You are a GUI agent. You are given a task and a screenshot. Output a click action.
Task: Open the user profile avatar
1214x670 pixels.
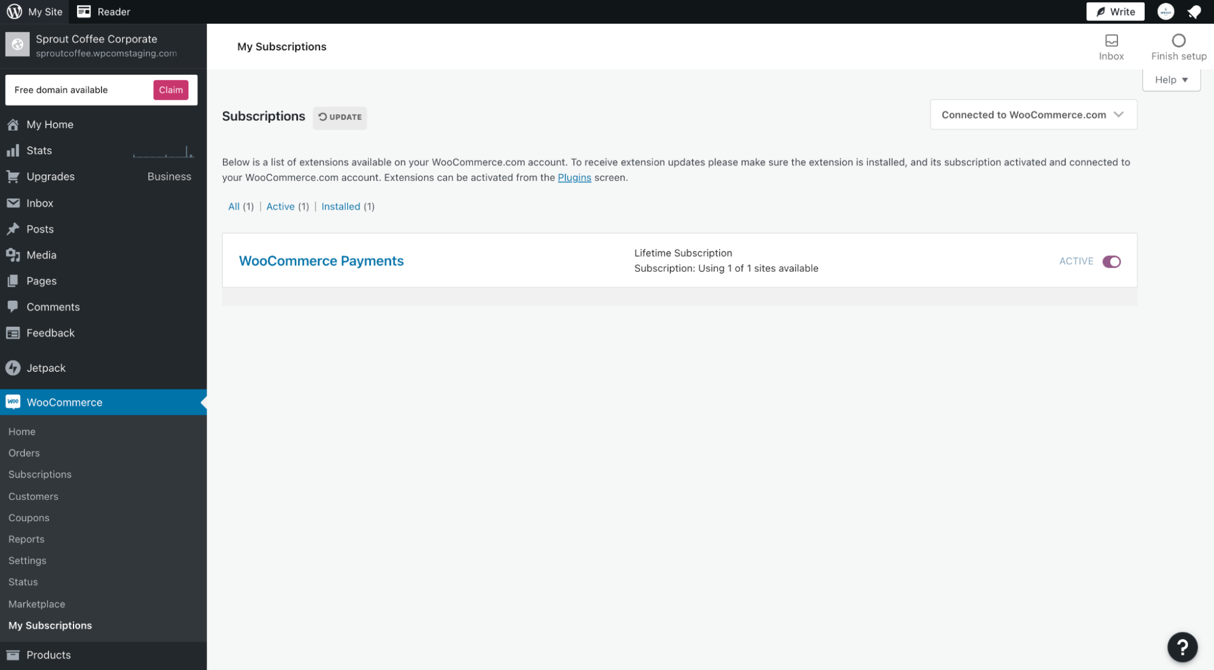[x=1165, y=12]
